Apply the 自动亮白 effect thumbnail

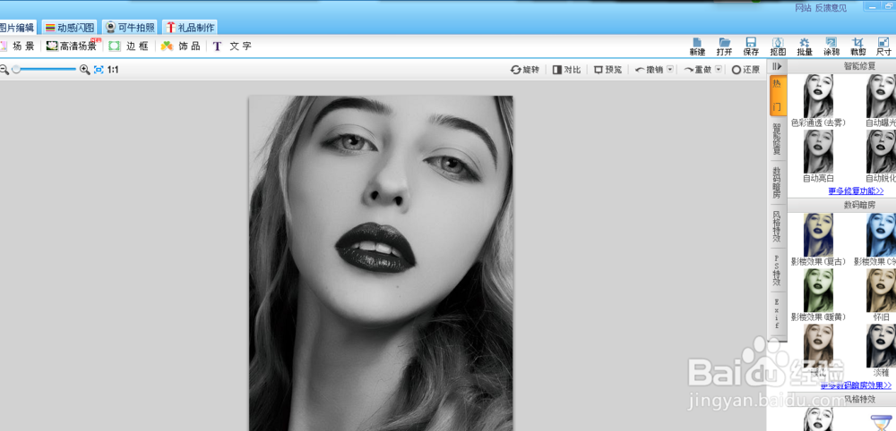pos(818,151)
